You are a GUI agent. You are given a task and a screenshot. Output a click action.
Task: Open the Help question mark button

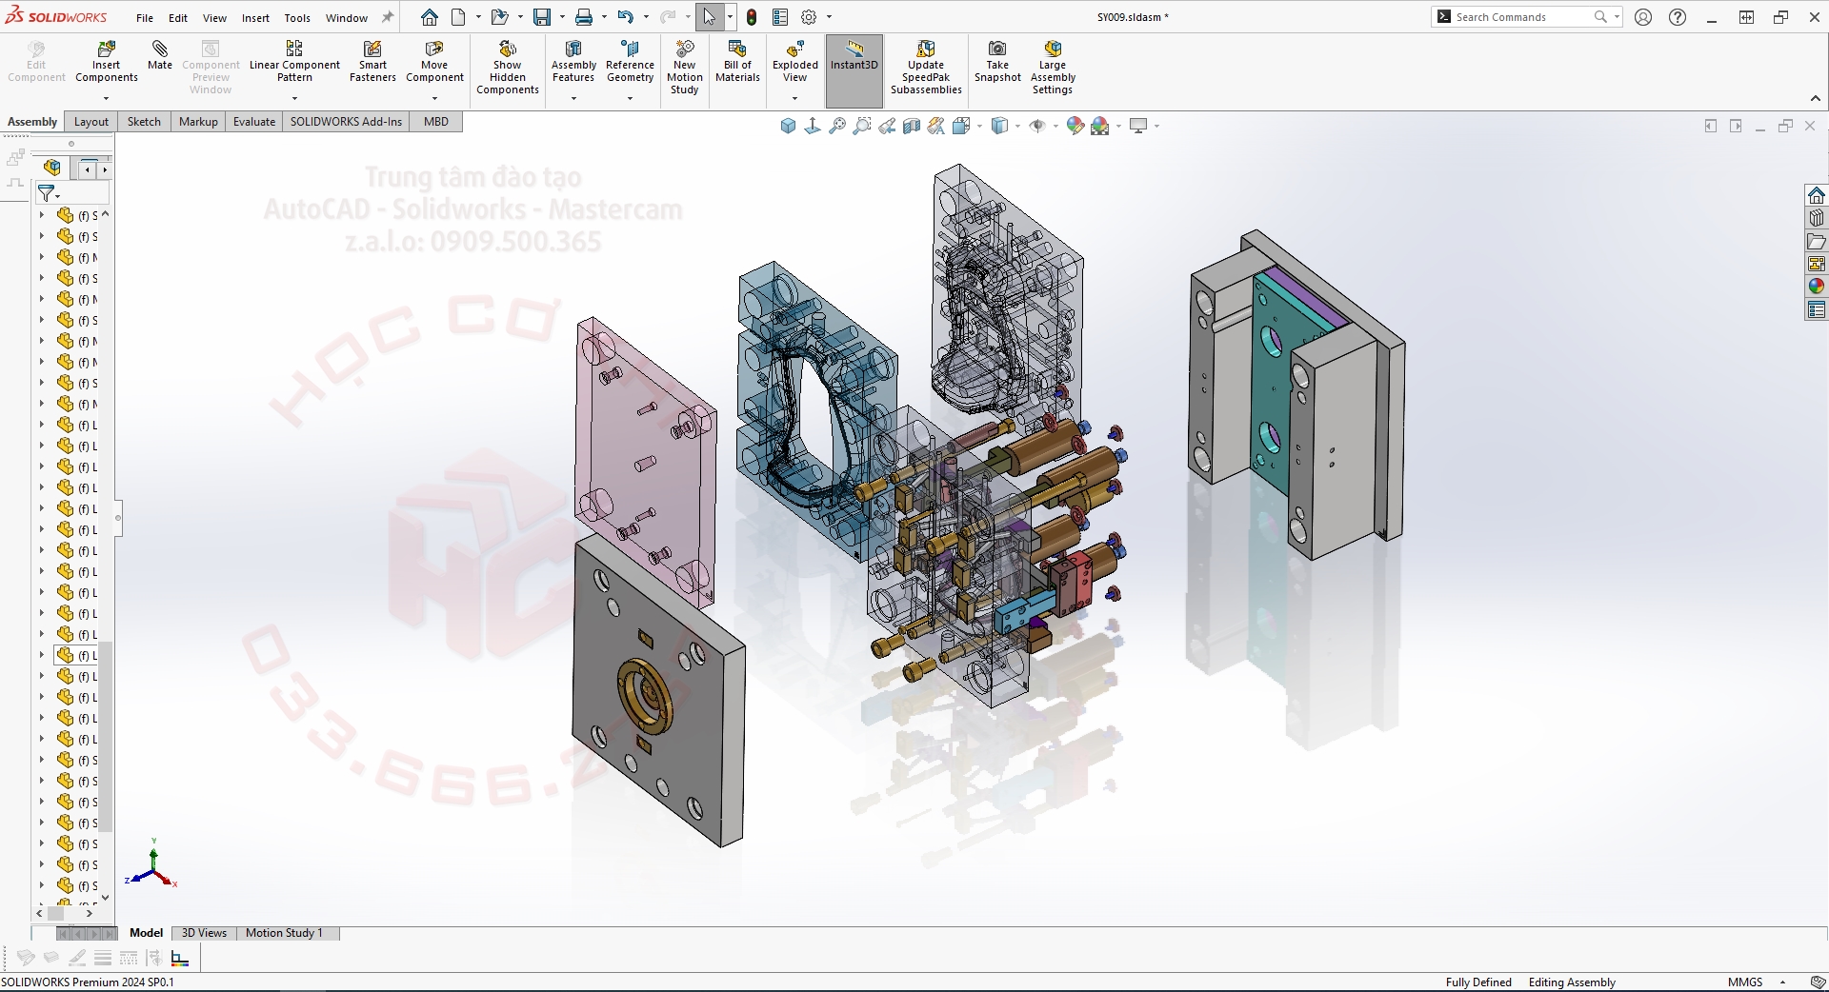1678,17
